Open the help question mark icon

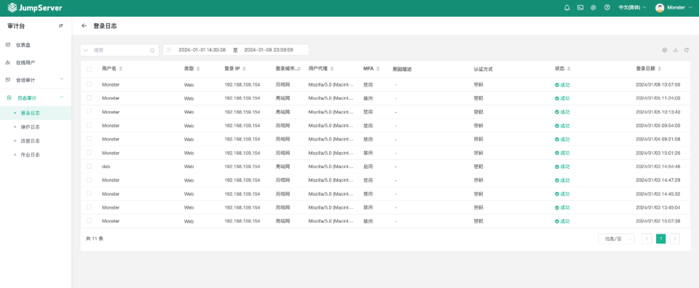pyautogui.click(x=607, y=7)
